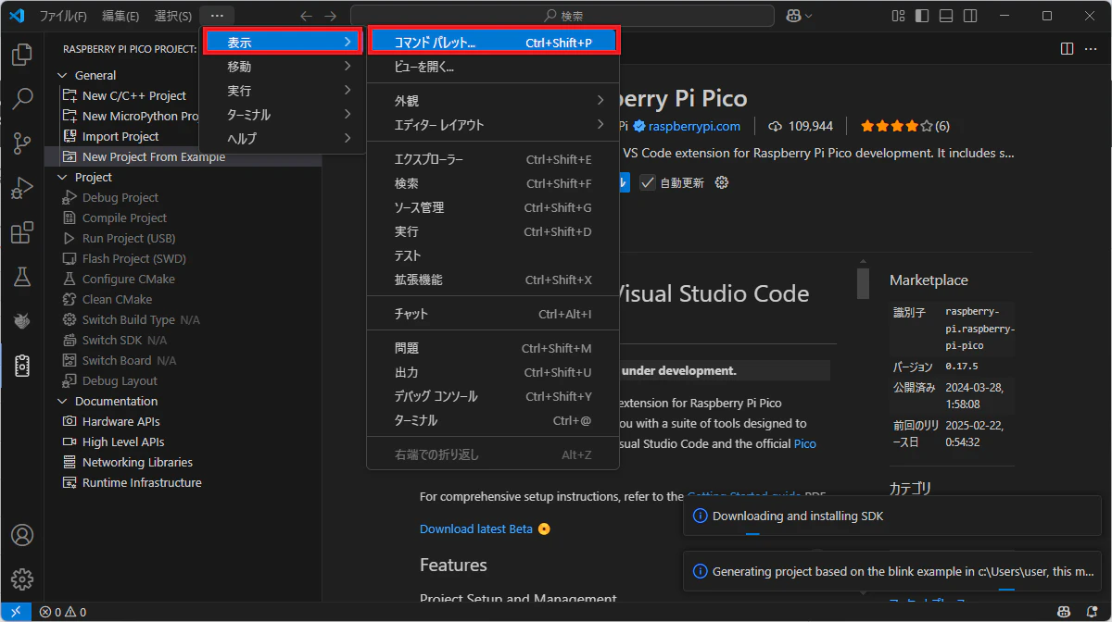Open Run and Debug view icon
Image resolution: width=1112 pixels, height=622 pixels.
(x=22, y=188)
